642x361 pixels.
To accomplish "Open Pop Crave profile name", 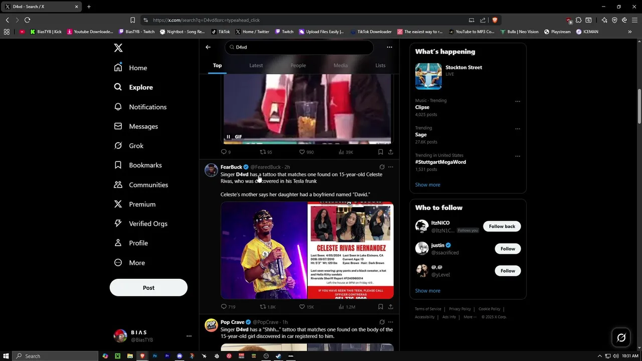I will tap(232, 322).
